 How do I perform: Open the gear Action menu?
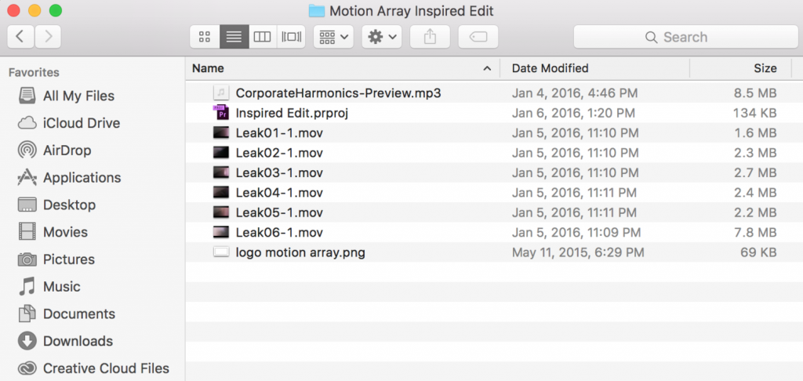tap(382, 37)
